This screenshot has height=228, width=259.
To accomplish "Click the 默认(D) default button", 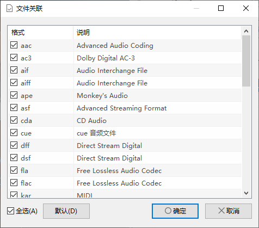I will click(66, 211).
